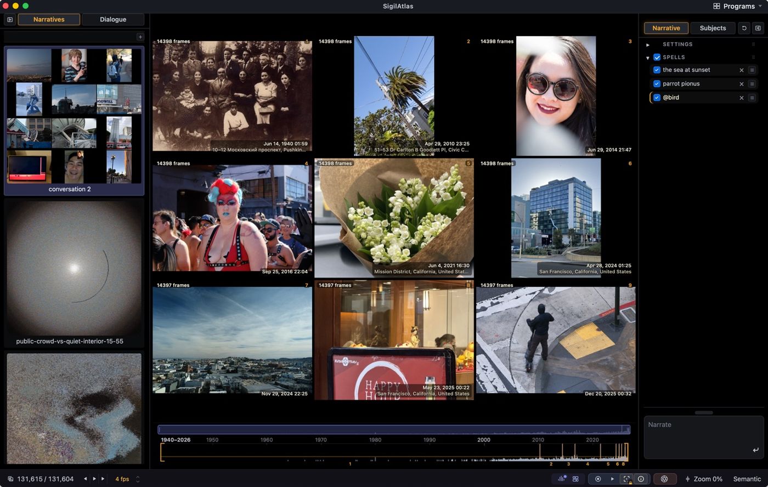Click timeline marker 1 near 1980
This screenshot has height=487, width=768.
(x=350, y=464)
